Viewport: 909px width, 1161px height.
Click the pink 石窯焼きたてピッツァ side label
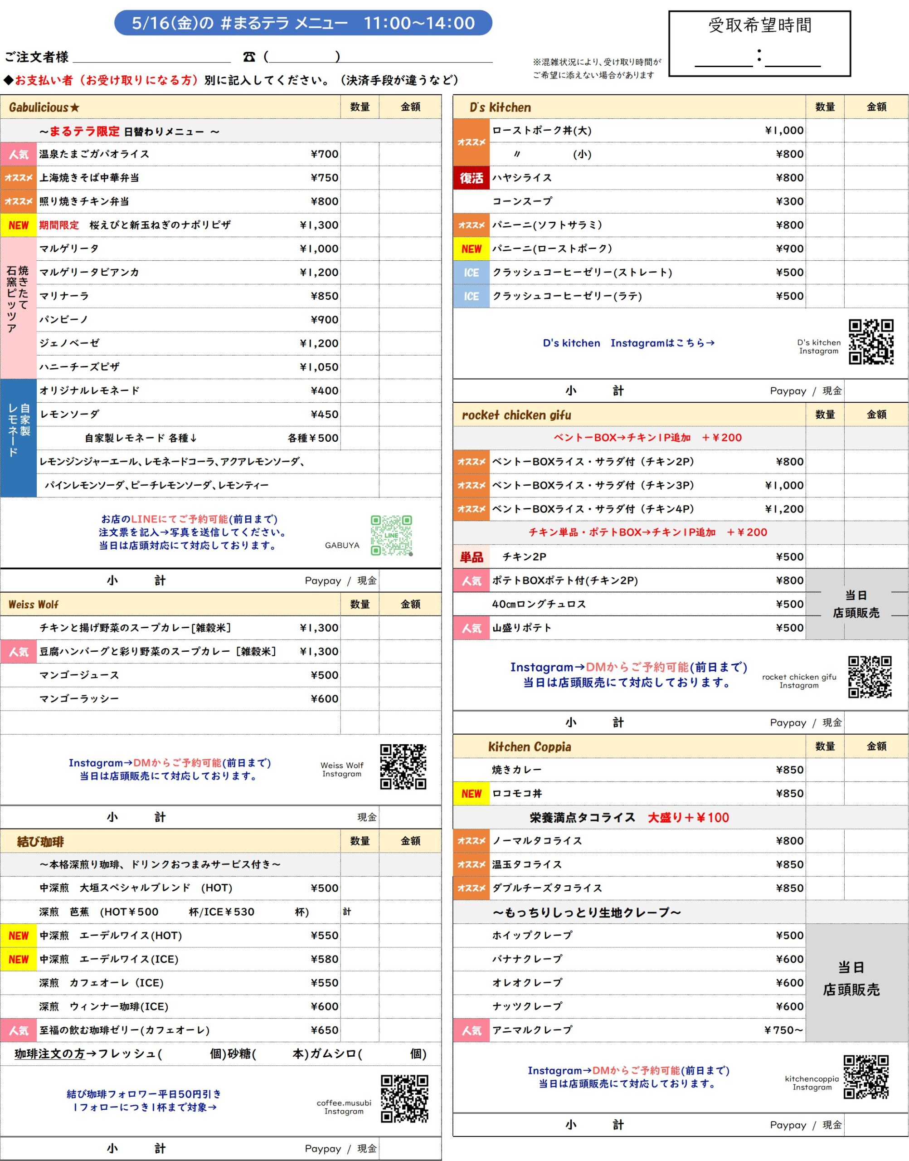(18, 307)
